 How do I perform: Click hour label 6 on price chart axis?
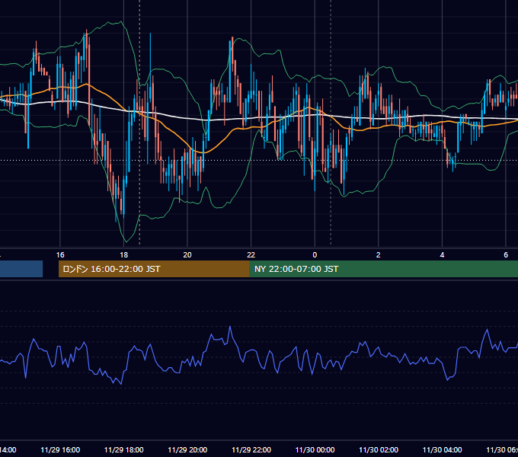pyautogui.click(x=506, y=255)
